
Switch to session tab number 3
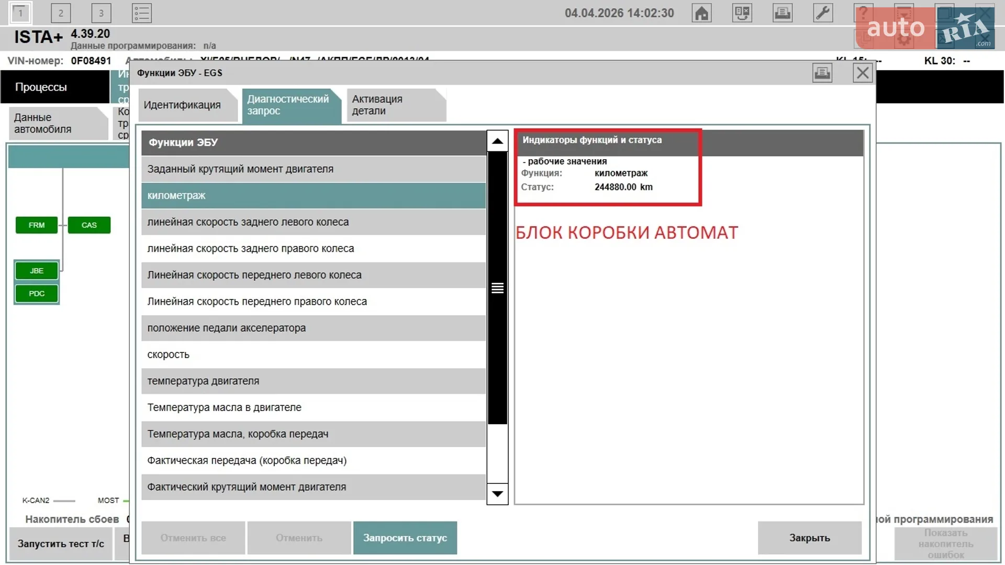[x=101, y=13]
